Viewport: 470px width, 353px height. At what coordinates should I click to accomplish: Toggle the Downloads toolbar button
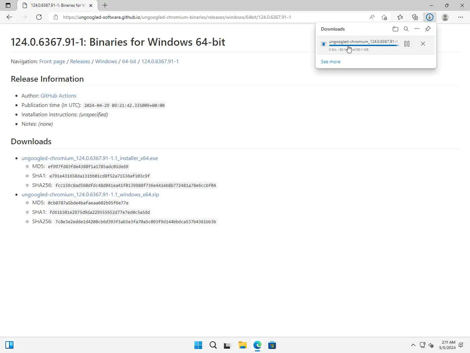click(x=430, y=17)
